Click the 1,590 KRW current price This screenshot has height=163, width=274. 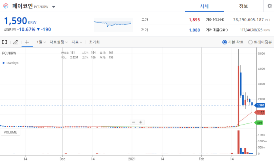(20, 21)
